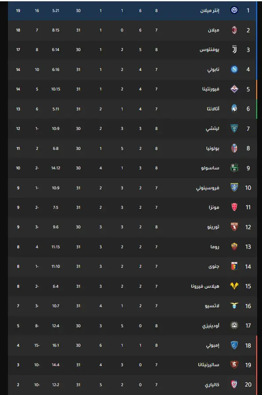Open the Roma club badge
262x395 pixels.
(x=235, y=246)
